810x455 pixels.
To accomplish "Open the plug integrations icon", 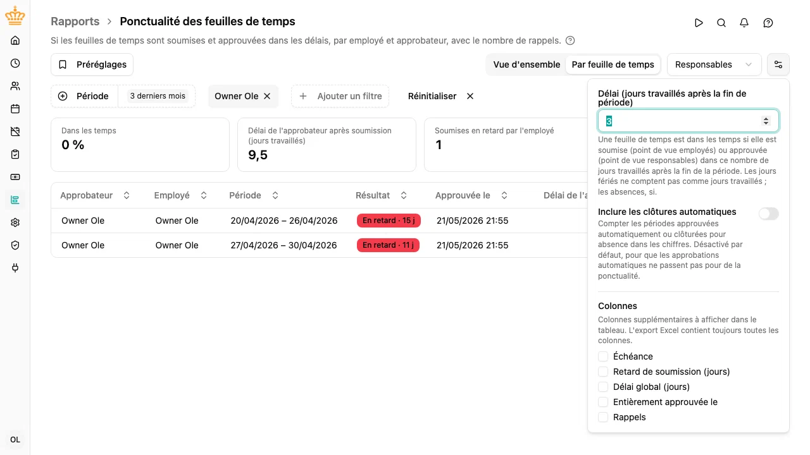I will click(x=15, y=268).
